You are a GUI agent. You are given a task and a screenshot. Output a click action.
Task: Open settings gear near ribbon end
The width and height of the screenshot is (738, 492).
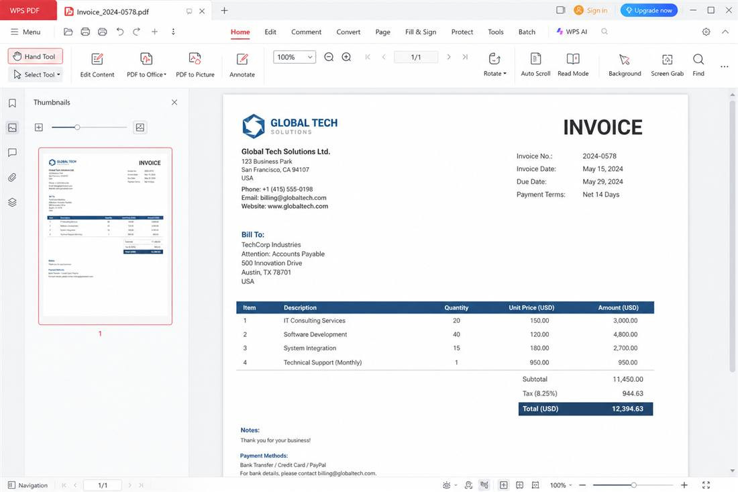coord(706,32)
